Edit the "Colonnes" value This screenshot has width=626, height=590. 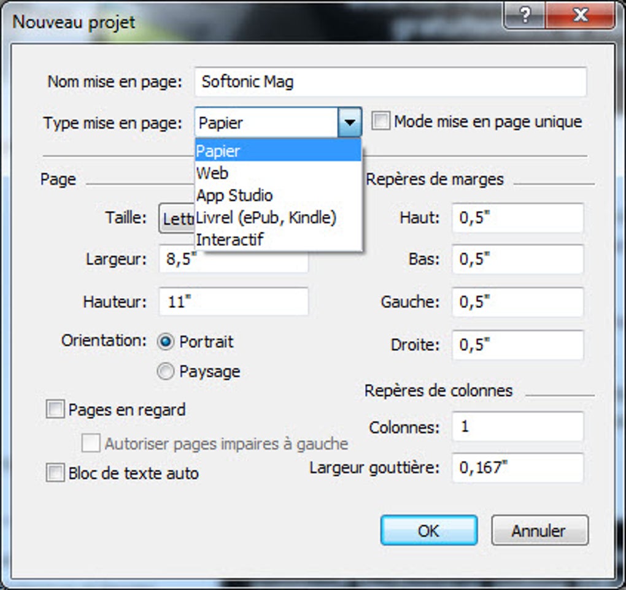coord(517,427)
